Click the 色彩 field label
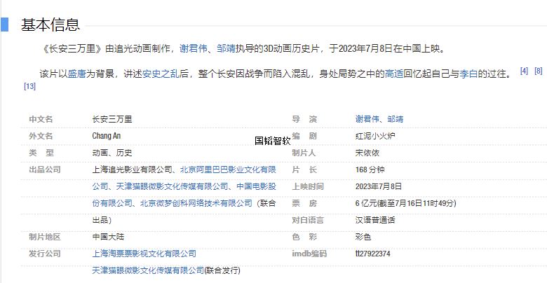The image size is (547, 283). [x=304, y=237]
